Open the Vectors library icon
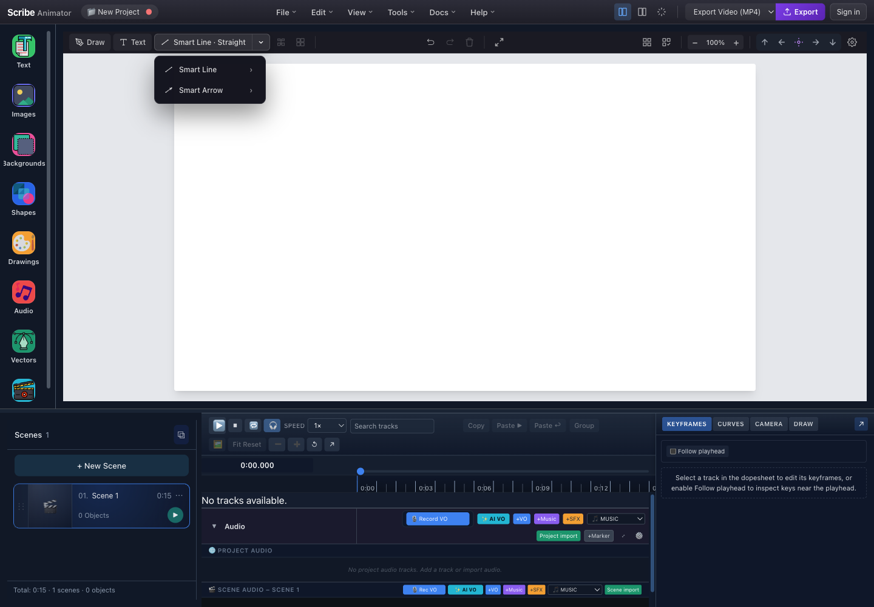 point(24,347)
